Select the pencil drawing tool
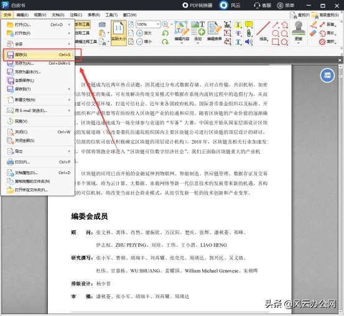344x316 pixels. coord(313,24)
